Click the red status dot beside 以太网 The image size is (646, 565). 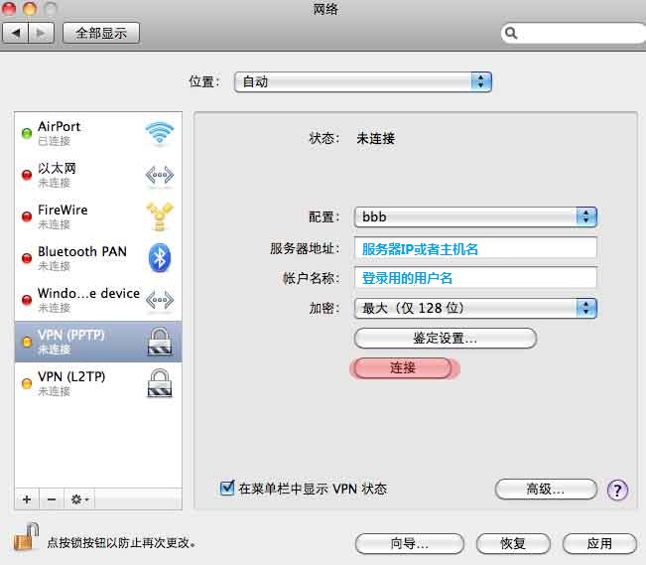[27, 175]
